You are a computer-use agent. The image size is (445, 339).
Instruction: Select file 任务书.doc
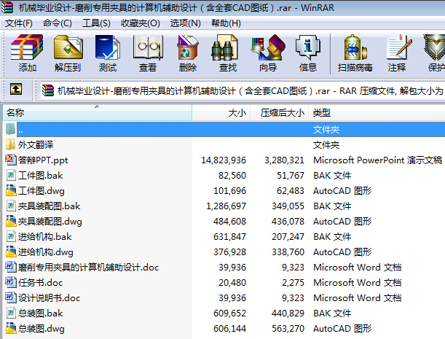40,283
